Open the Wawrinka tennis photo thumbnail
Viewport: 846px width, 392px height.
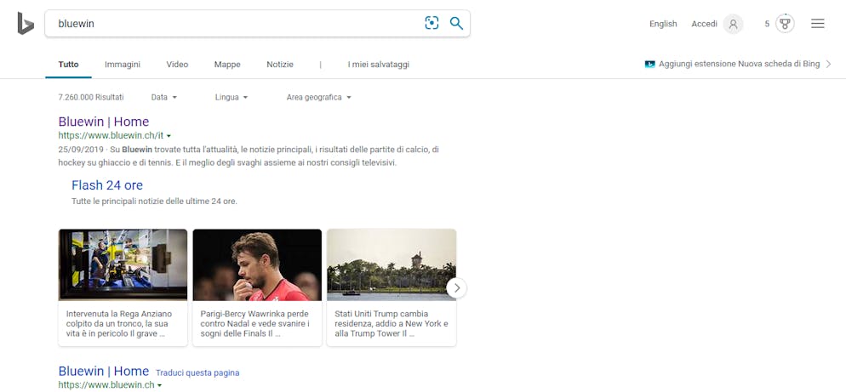coord(257,264)
